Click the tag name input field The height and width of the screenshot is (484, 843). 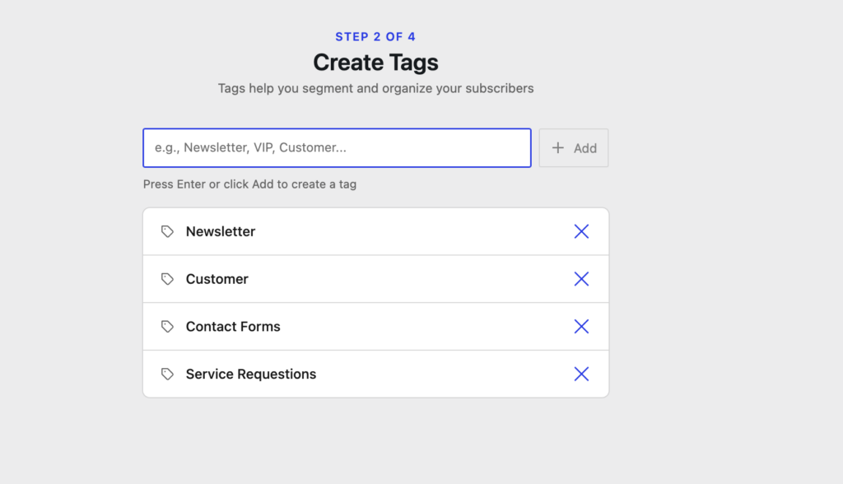(337, 147)
